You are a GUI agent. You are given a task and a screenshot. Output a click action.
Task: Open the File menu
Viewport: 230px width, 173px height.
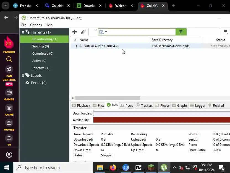[x=24, y=25]
